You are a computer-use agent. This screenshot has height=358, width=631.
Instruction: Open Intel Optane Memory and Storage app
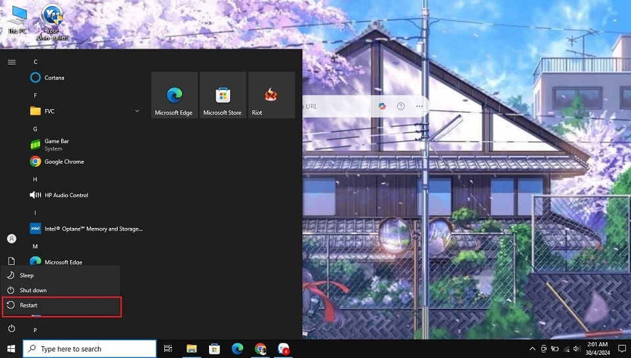click(x=87, y=229)
